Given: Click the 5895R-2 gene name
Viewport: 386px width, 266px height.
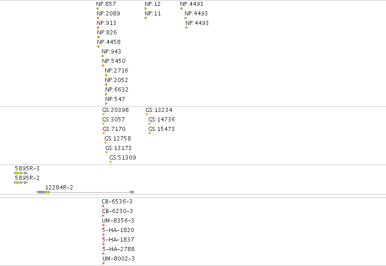Looking at the screenshot, I should click(27, 178).
